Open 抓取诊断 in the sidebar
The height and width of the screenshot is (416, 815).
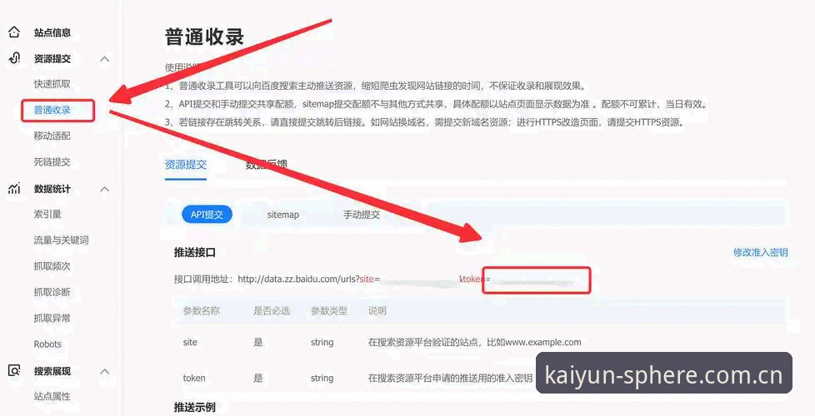click(x=52, y=292)
